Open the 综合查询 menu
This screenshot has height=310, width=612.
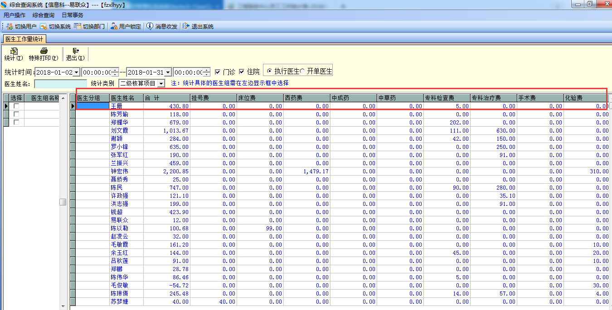click(x=44, y=15)
